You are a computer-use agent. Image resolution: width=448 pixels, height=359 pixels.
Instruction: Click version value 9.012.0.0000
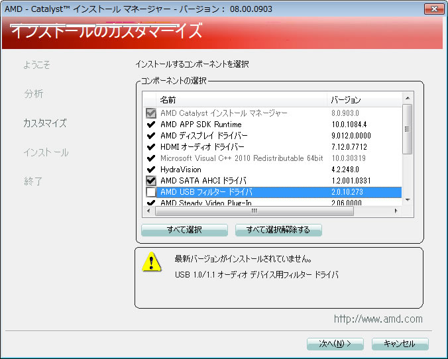click(x=351, y=136)
